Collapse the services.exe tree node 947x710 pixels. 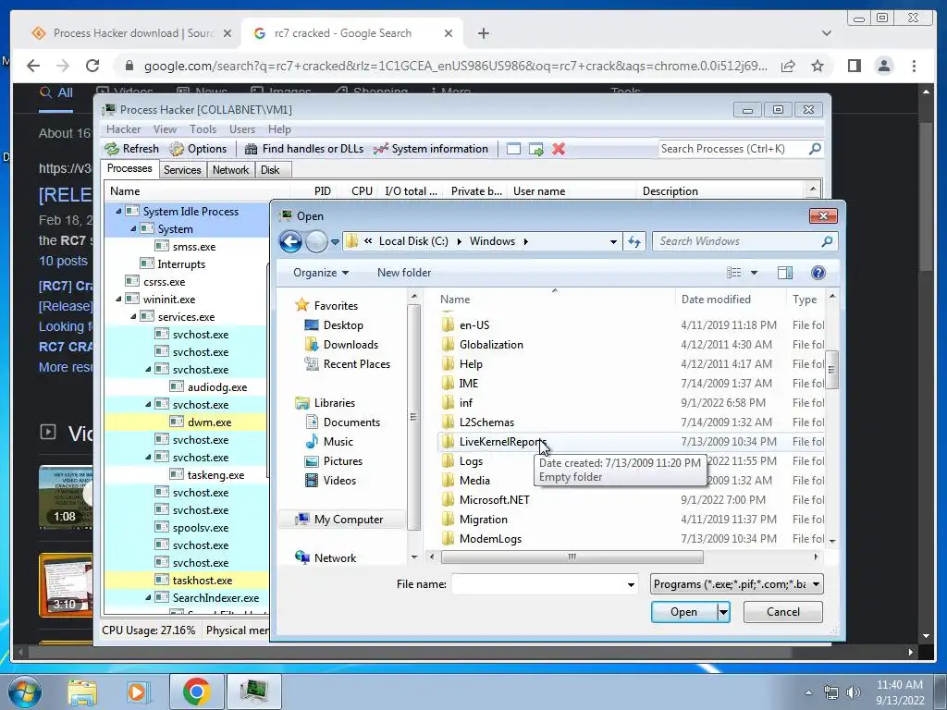(133, 317)
